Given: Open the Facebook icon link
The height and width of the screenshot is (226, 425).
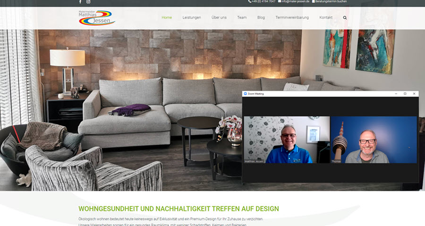Looking at the screenshot, I should (80, 1).
